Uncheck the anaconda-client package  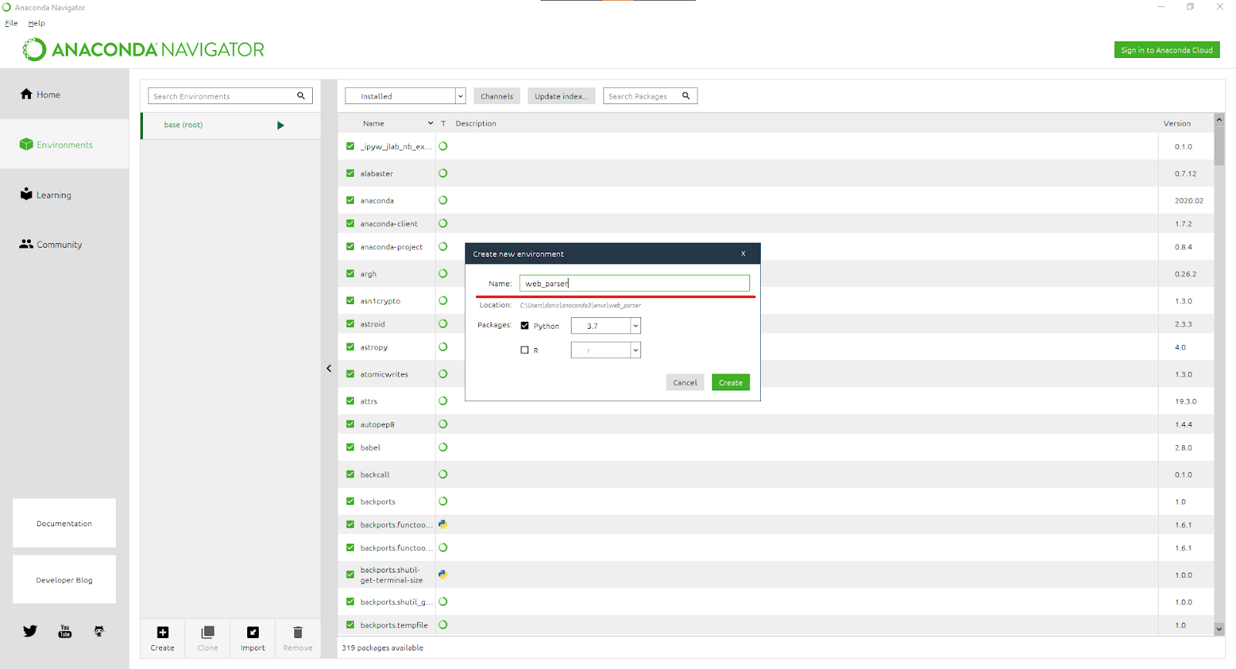click(350, 223)
